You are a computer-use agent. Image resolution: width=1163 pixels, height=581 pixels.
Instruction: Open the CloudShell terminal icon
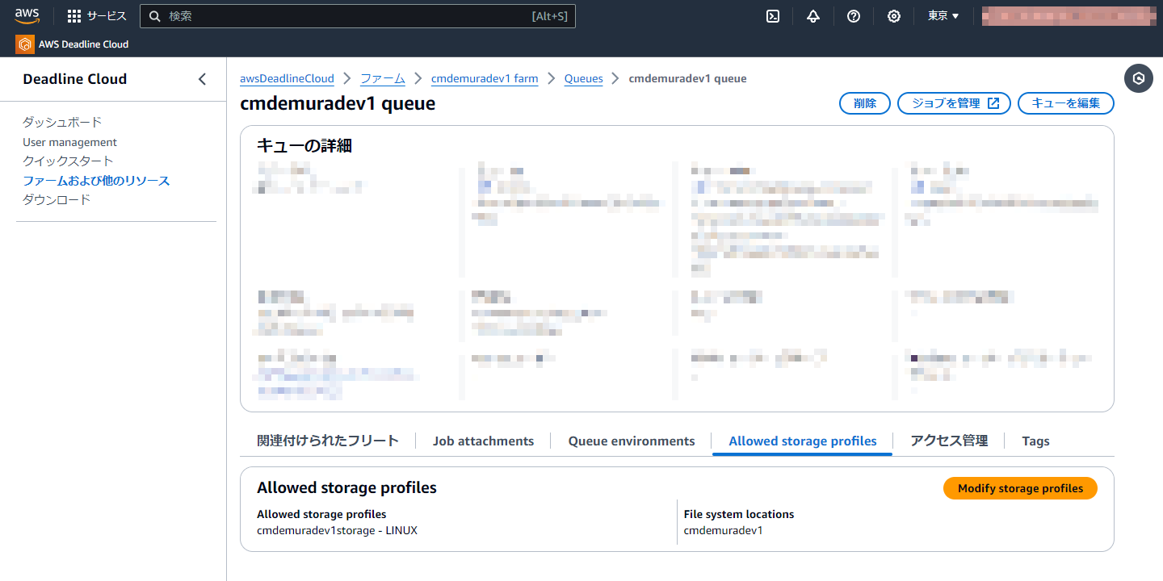[x=773, y=16]
